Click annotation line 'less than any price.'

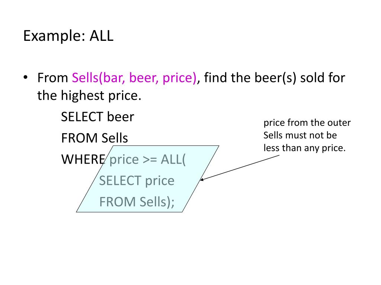pyautogui.click(x=304, y=148)
